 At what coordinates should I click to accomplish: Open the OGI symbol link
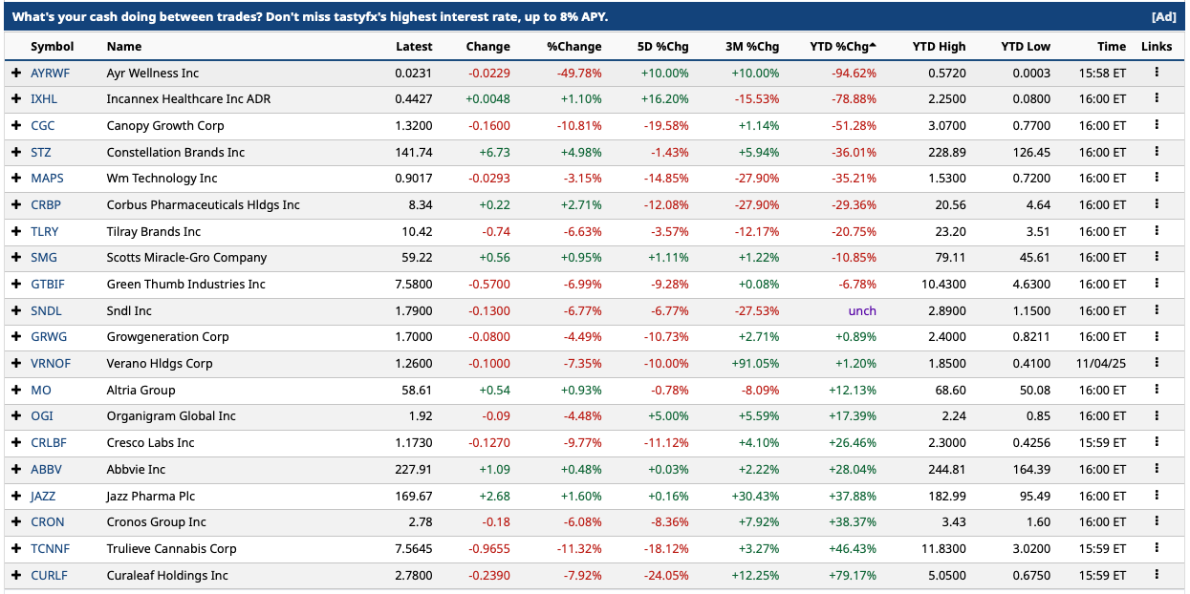[41, 415]
